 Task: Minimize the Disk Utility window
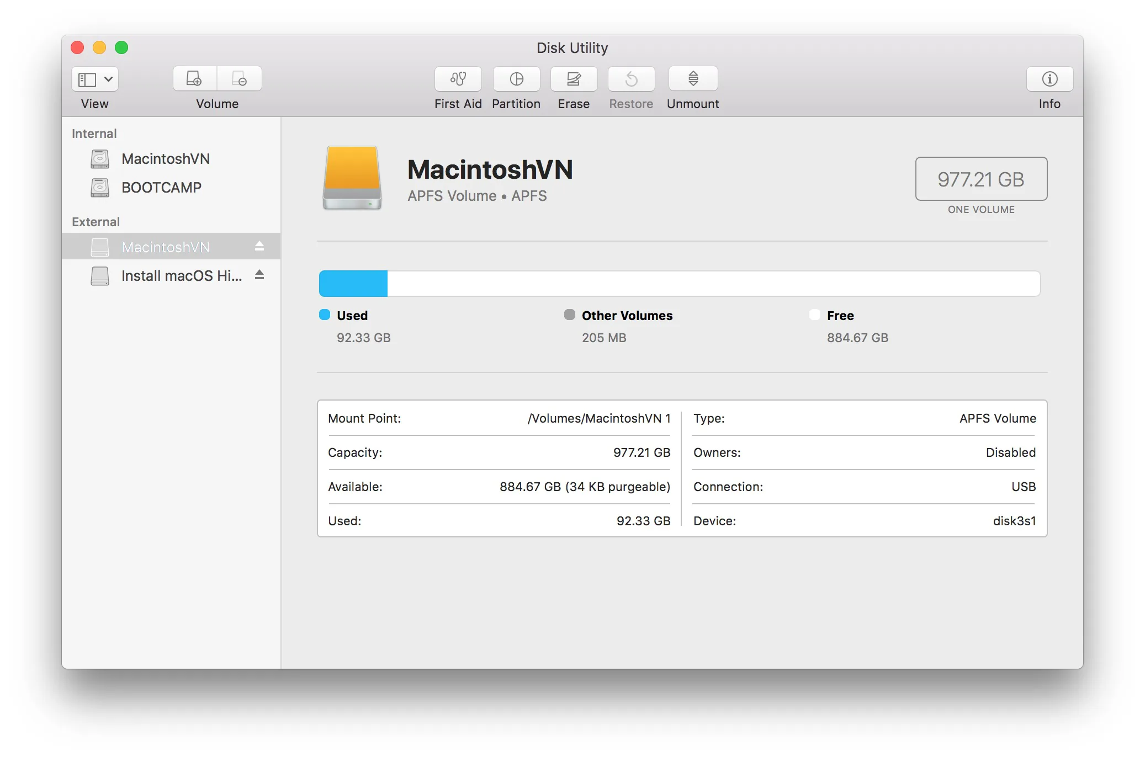99,47
